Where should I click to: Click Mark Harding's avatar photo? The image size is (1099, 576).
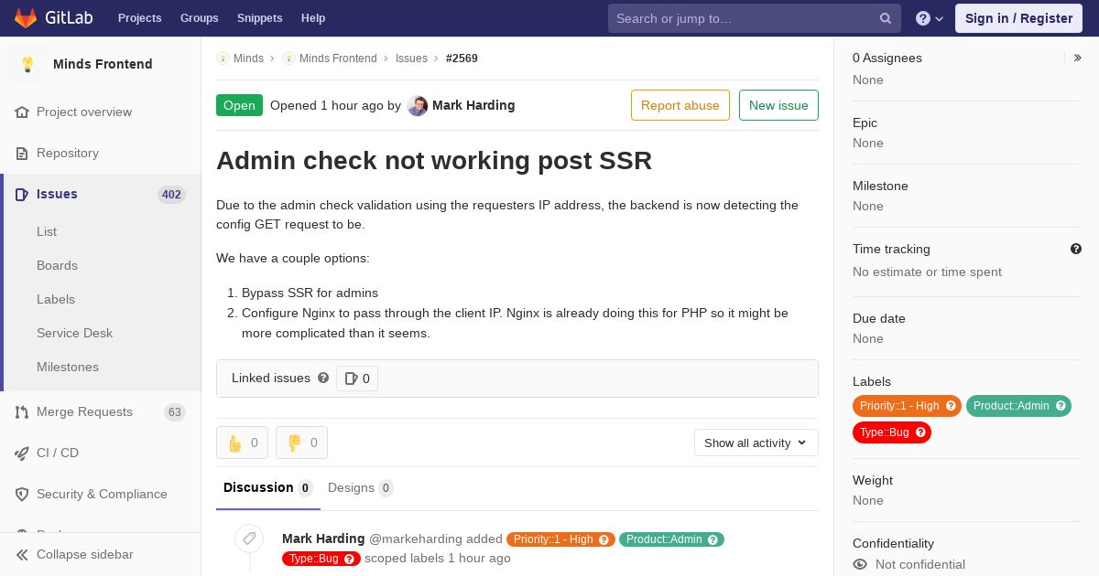coord(418,105)
